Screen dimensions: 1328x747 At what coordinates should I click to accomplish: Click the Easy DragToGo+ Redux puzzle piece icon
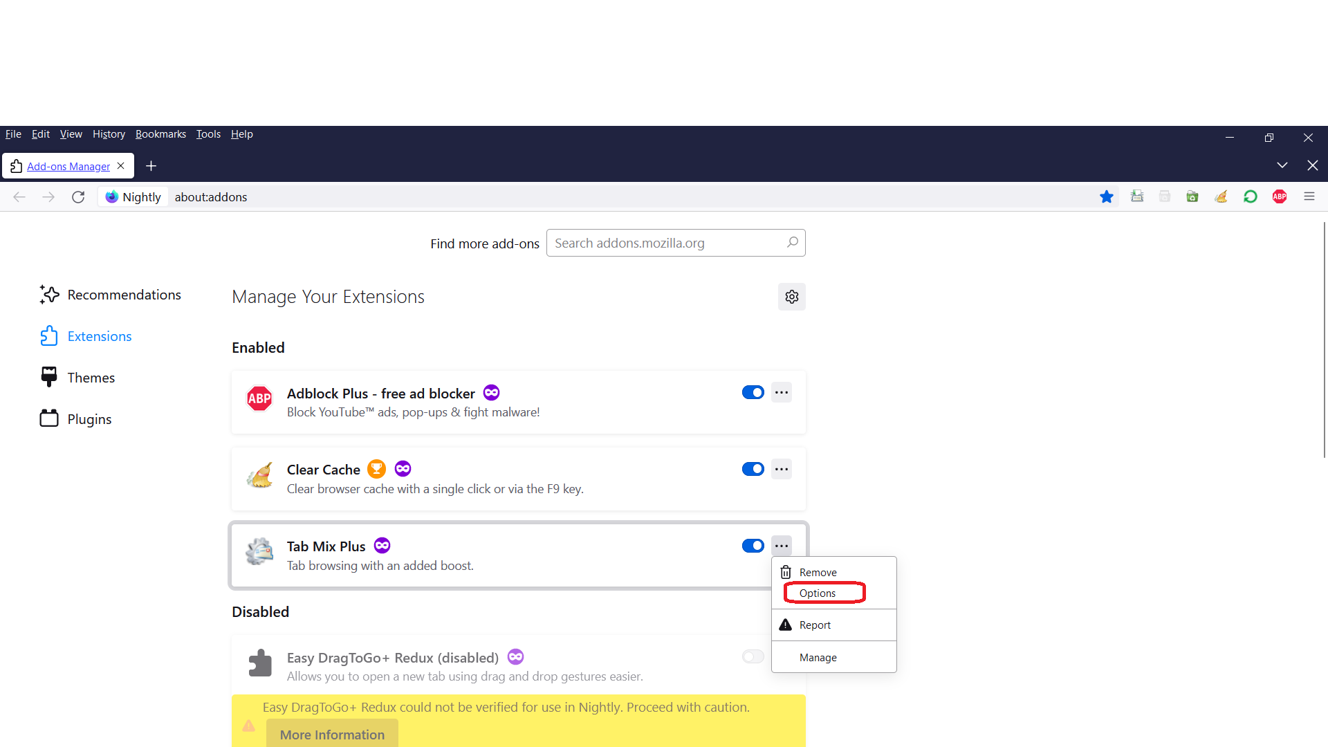point(259,663)
